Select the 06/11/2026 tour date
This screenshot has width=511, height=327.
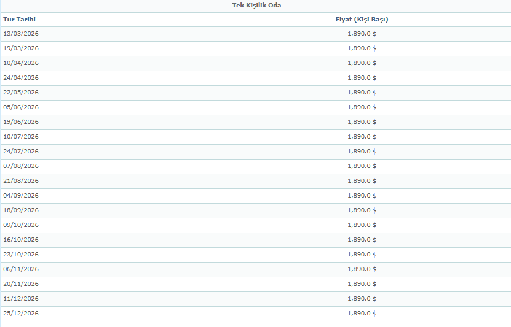21,269
